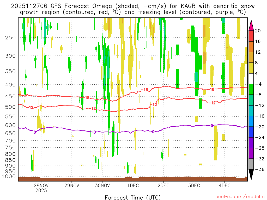Select the 400 pressure level label
Image resolution: width=267 pixels, height=200 pixels.
pyautogui.click(x=10, y=85)
